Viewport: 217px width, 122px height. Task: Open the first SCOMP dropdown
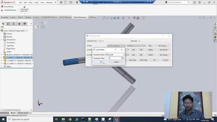[x=116, y=46]
